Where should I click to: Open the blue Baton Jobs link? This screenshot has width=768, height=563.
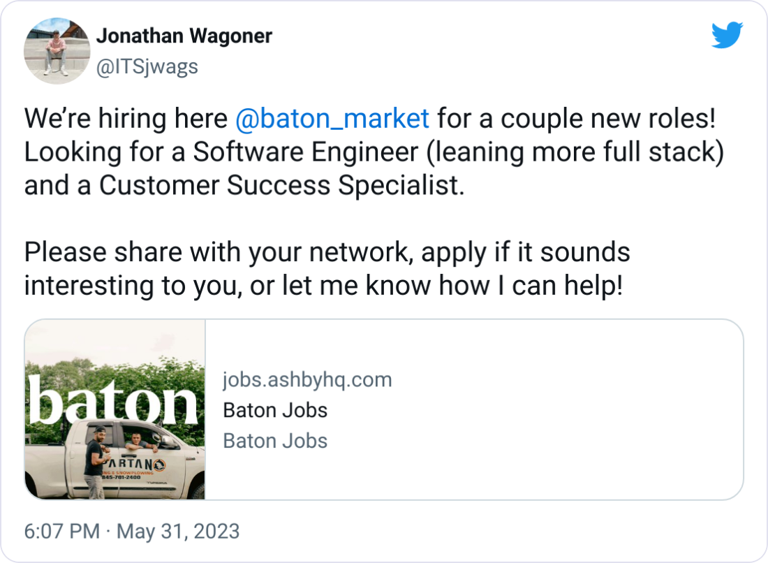(x=274, y=441)
